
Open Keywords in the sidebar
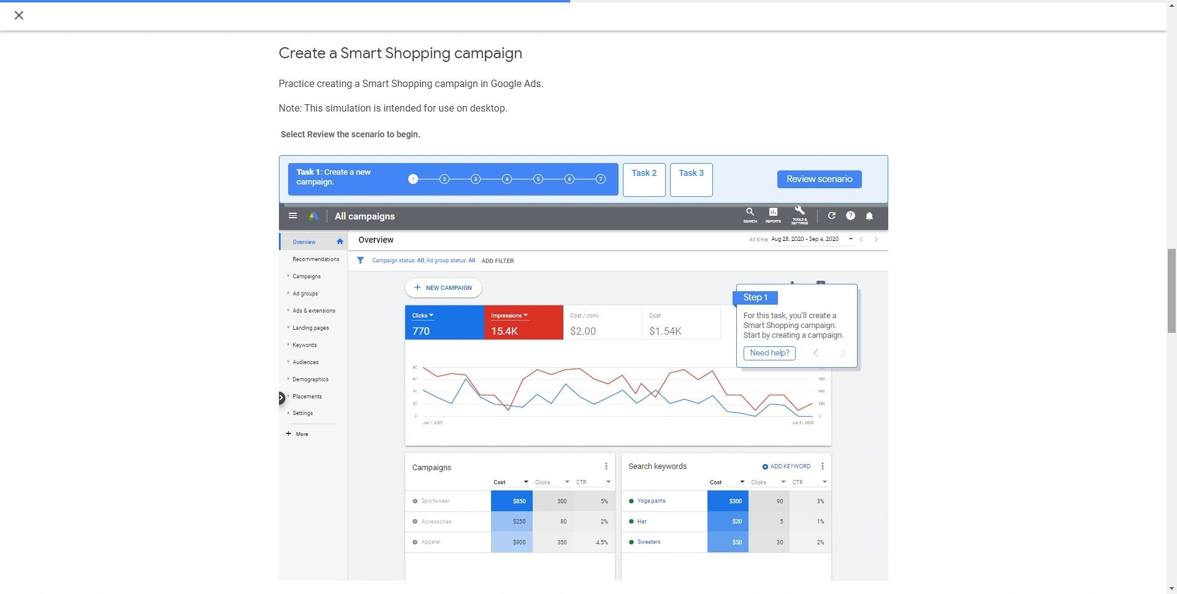click(304, 345)
